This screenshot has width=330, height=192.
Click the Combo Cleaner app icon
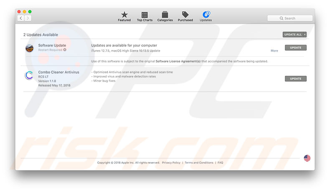29,75
